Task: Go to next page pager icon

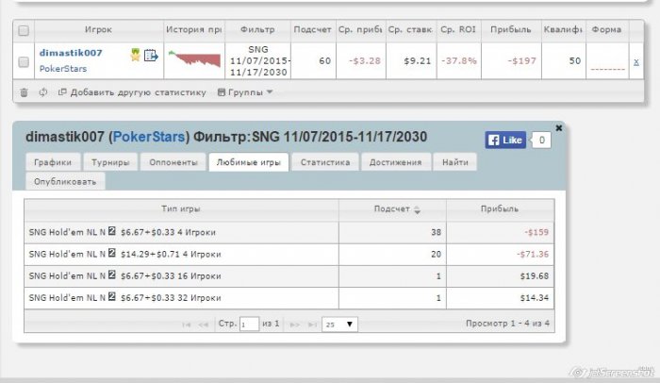Action: (x=295, y=325)
